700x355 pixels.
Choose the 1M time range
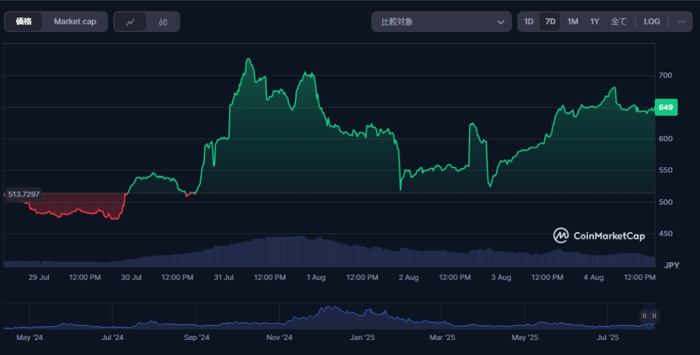click(x=572, y=21)
